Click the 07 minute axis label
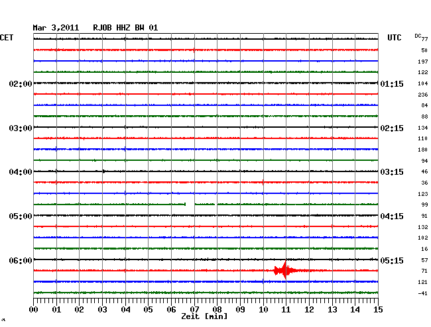 pos(194,310)
